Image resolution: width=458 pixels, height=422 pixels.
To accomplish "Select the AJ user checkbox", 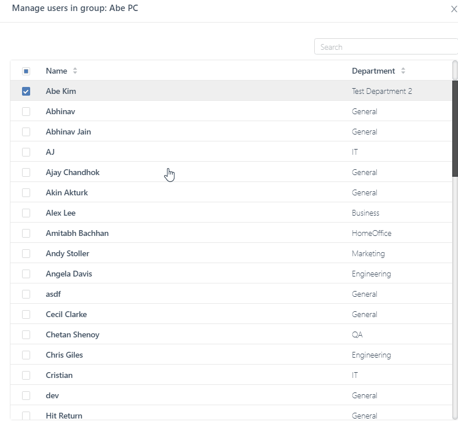I will [26, 152].
